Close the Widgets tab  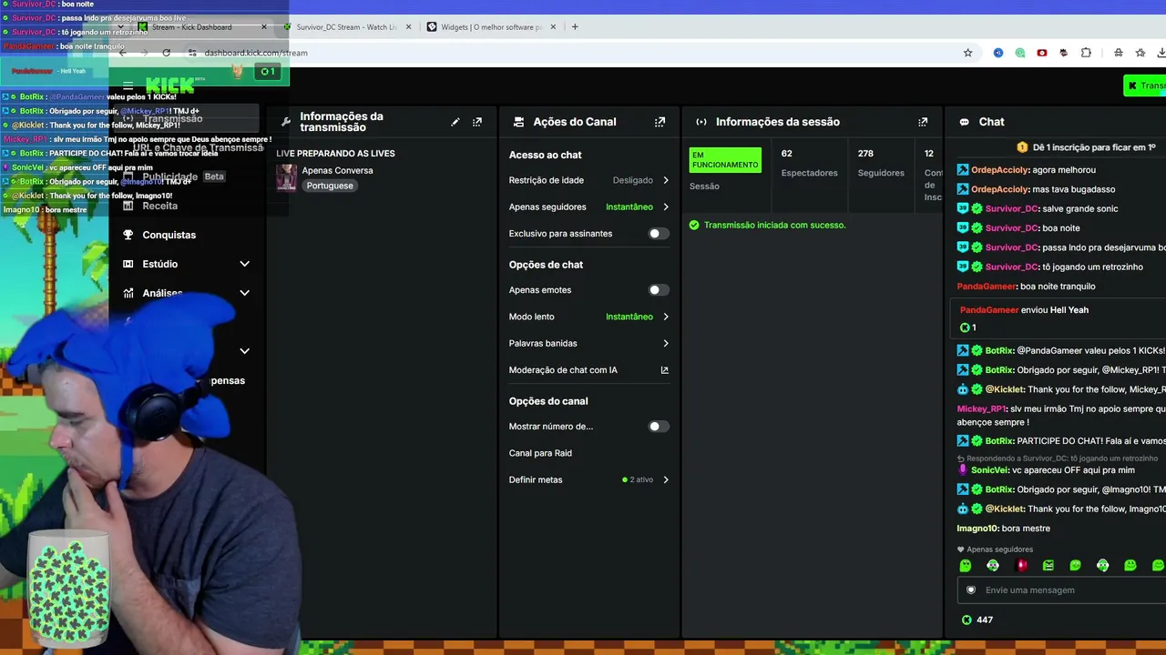tap(553, 27)
